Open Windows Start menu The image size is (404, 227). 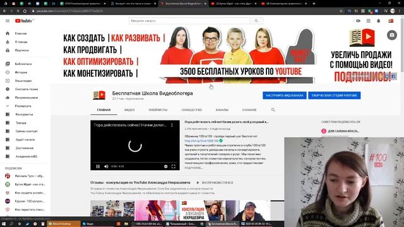[x=4, y=224]
